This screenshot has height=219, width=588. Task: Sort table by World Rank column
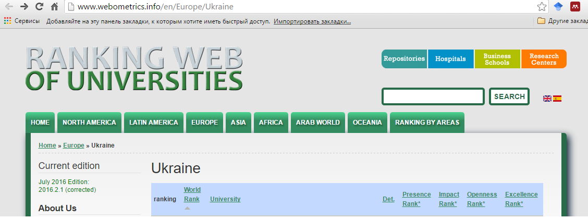pyautogui.click(x=192, y=194)
